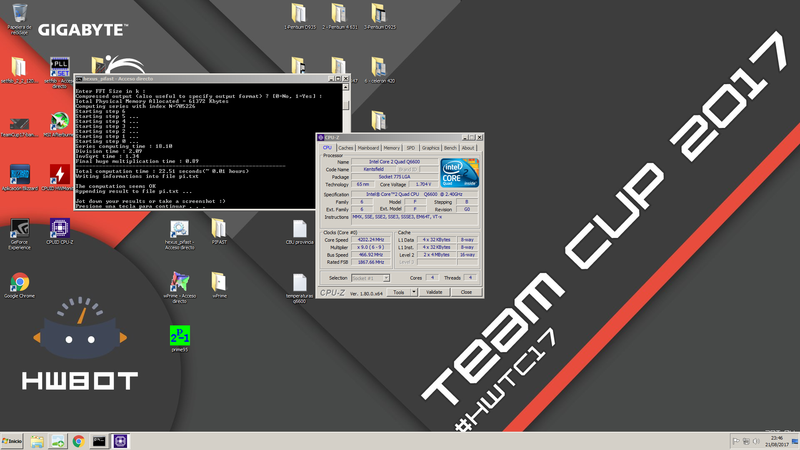Screen dimensions: 800x450
Task: Open the Mainboard tab
Action: [x=368, y=148]
